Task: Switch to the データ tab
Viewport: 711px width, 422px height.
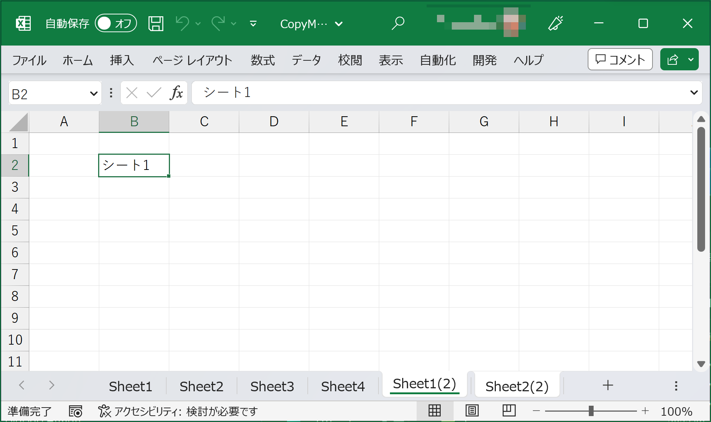Action: click(x=306, y=60)
